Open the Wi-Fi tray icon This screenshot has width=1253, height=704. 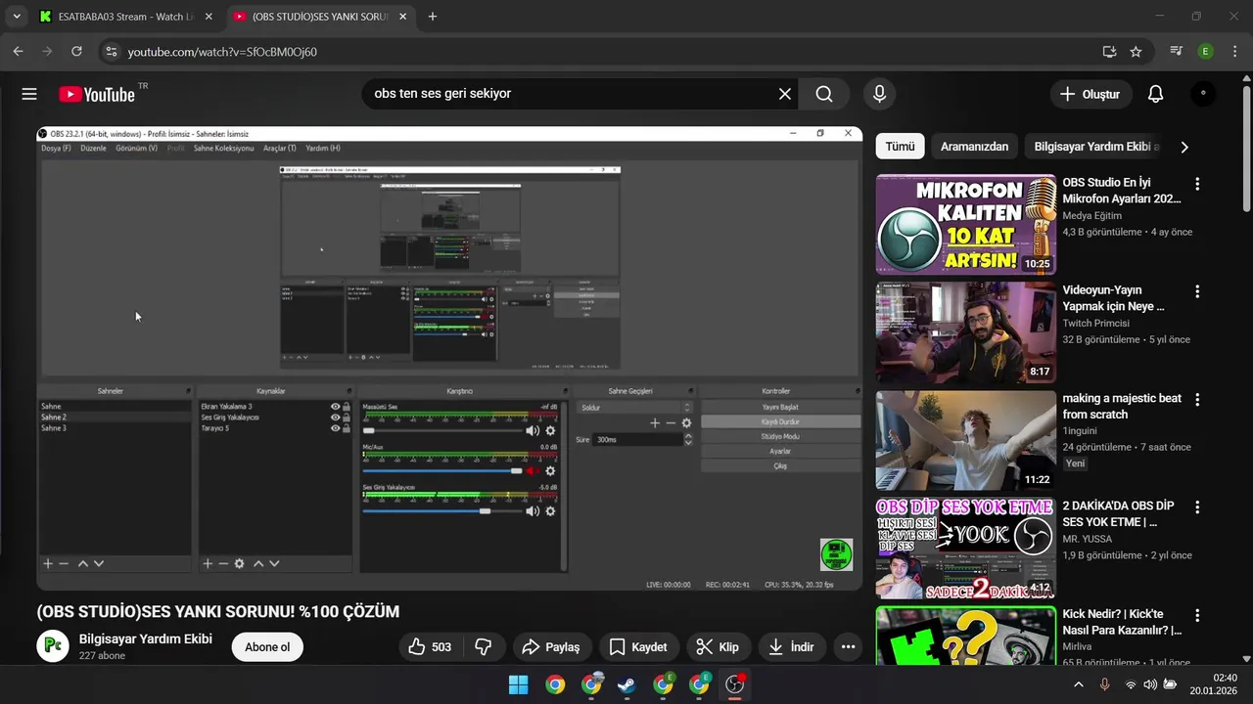pos(1131,684)
